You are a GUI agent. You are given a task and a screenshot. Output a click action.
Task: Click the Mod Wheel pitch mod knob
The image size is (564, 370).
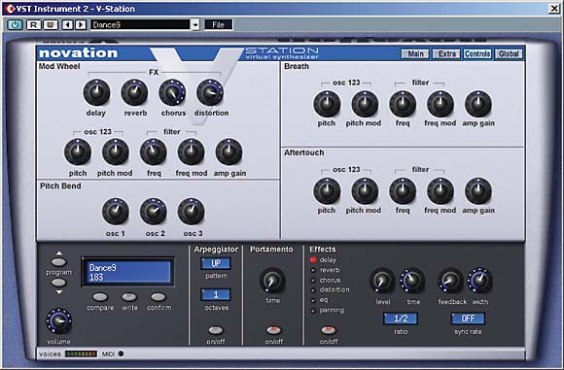click(x=116, y=152)
